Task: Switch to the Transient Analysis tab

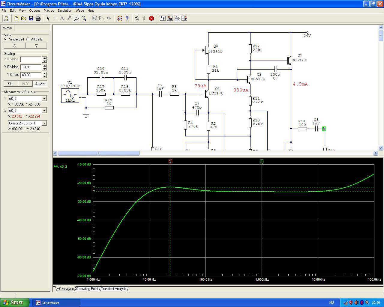Action: [113, 289]
